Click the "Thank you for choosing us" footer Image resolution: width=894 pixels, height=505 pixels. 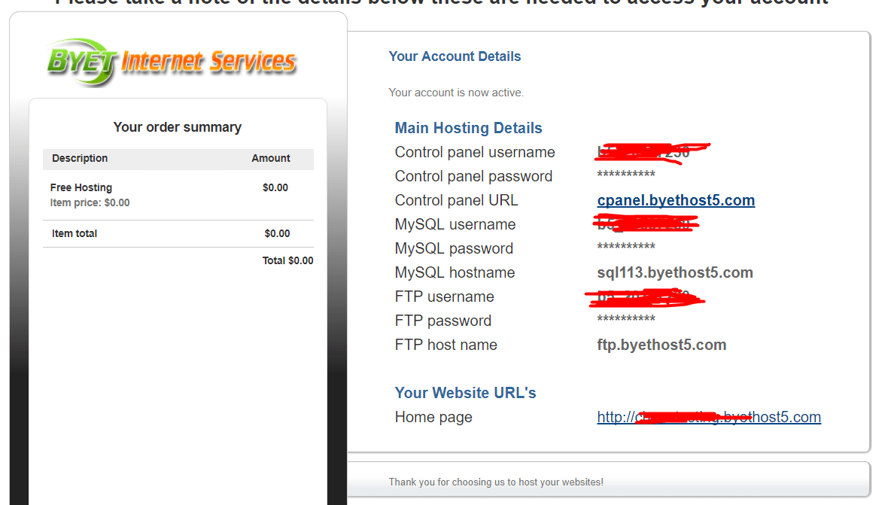[496, 482]
